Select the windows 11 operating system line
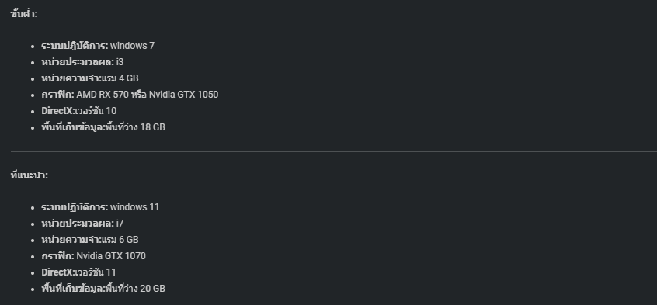The height and width of the screenshot is (305, 657). tap(100, 207)
